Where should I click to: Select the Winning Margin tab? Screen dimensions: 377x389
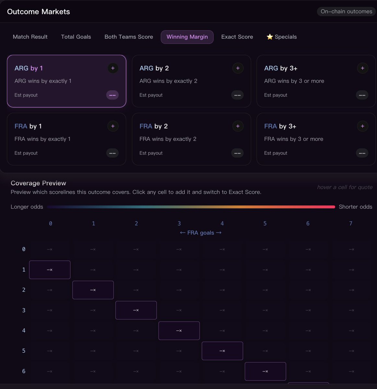[x=187, y=37]
